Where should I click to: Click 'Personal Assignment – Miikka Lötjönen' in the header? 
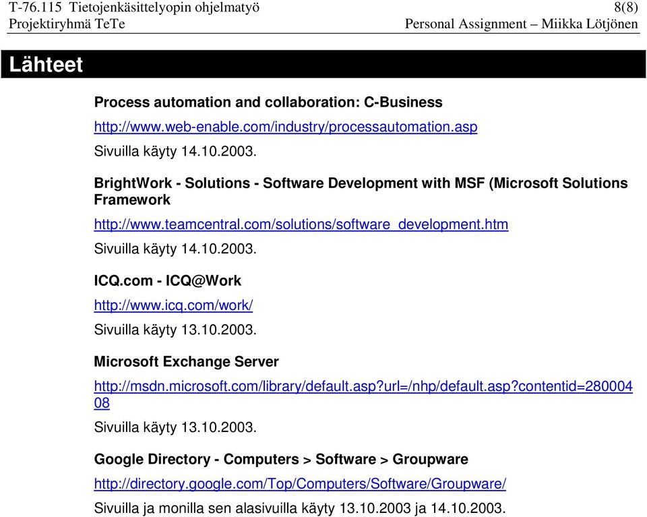pyautogui.click(x=522, y=24)
